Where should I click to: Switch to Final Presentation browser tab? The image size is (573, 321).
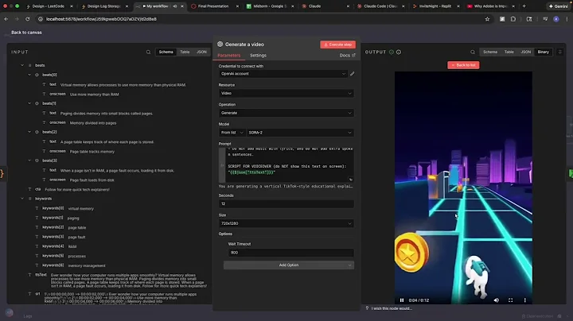pos(215,6)
